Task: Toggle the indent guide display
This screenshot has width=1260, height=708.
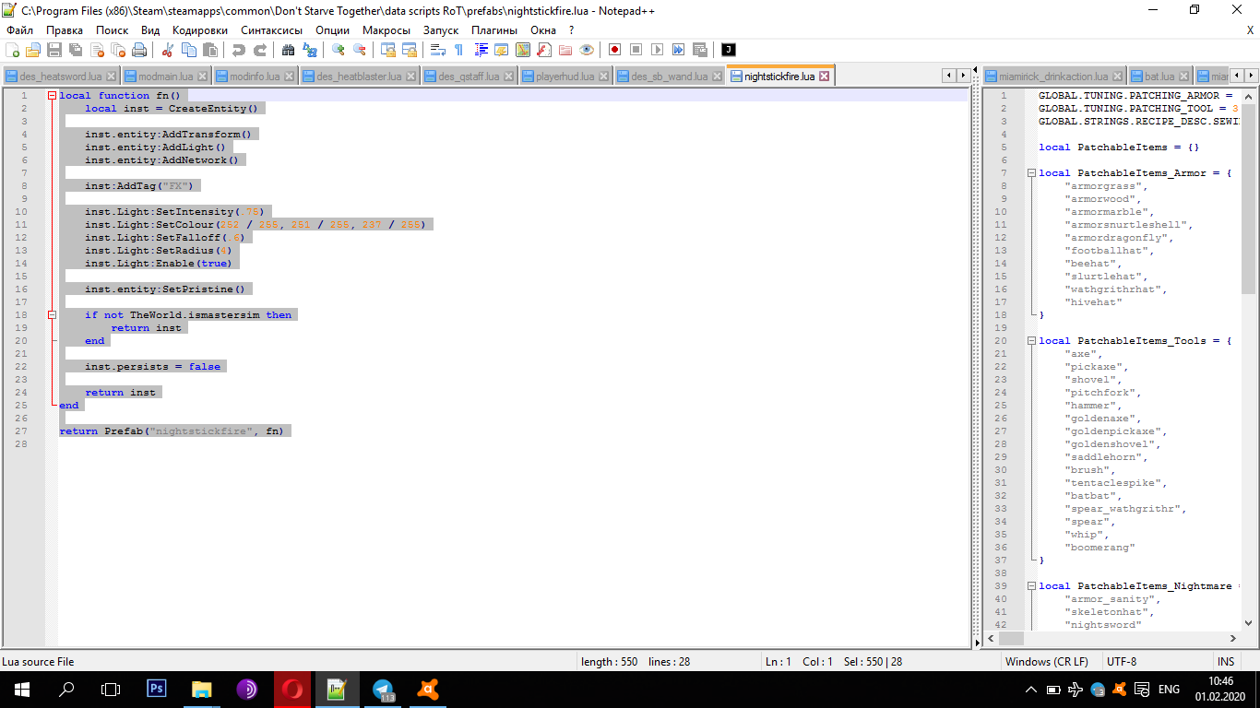Action: pyautogui.click(x=480, y=50)
